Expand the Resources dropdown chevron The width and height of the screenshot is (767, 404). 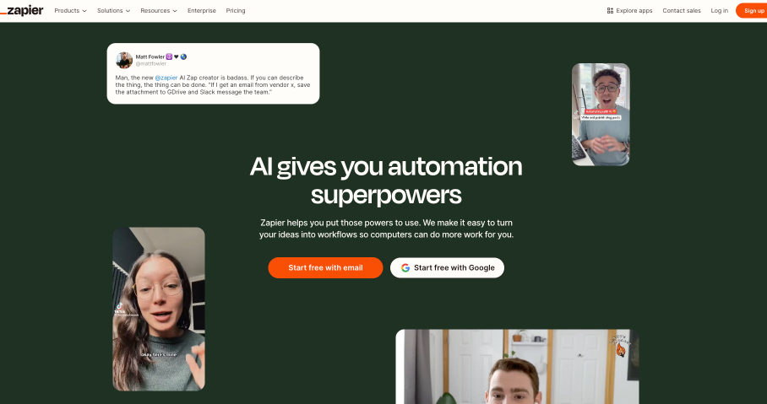pyautogui.click(x=175, y=11)
